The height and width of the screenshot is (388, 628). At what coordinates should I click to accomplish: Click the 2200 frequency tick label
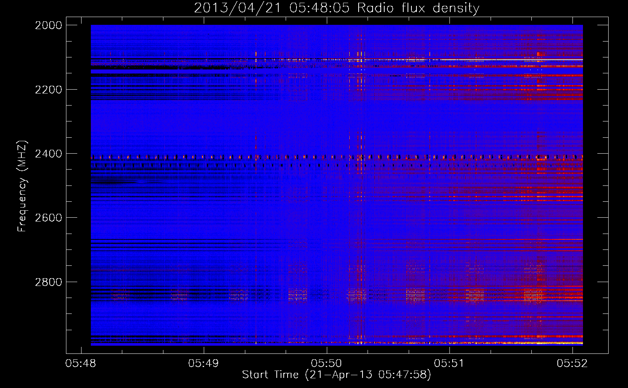point(49,90)
